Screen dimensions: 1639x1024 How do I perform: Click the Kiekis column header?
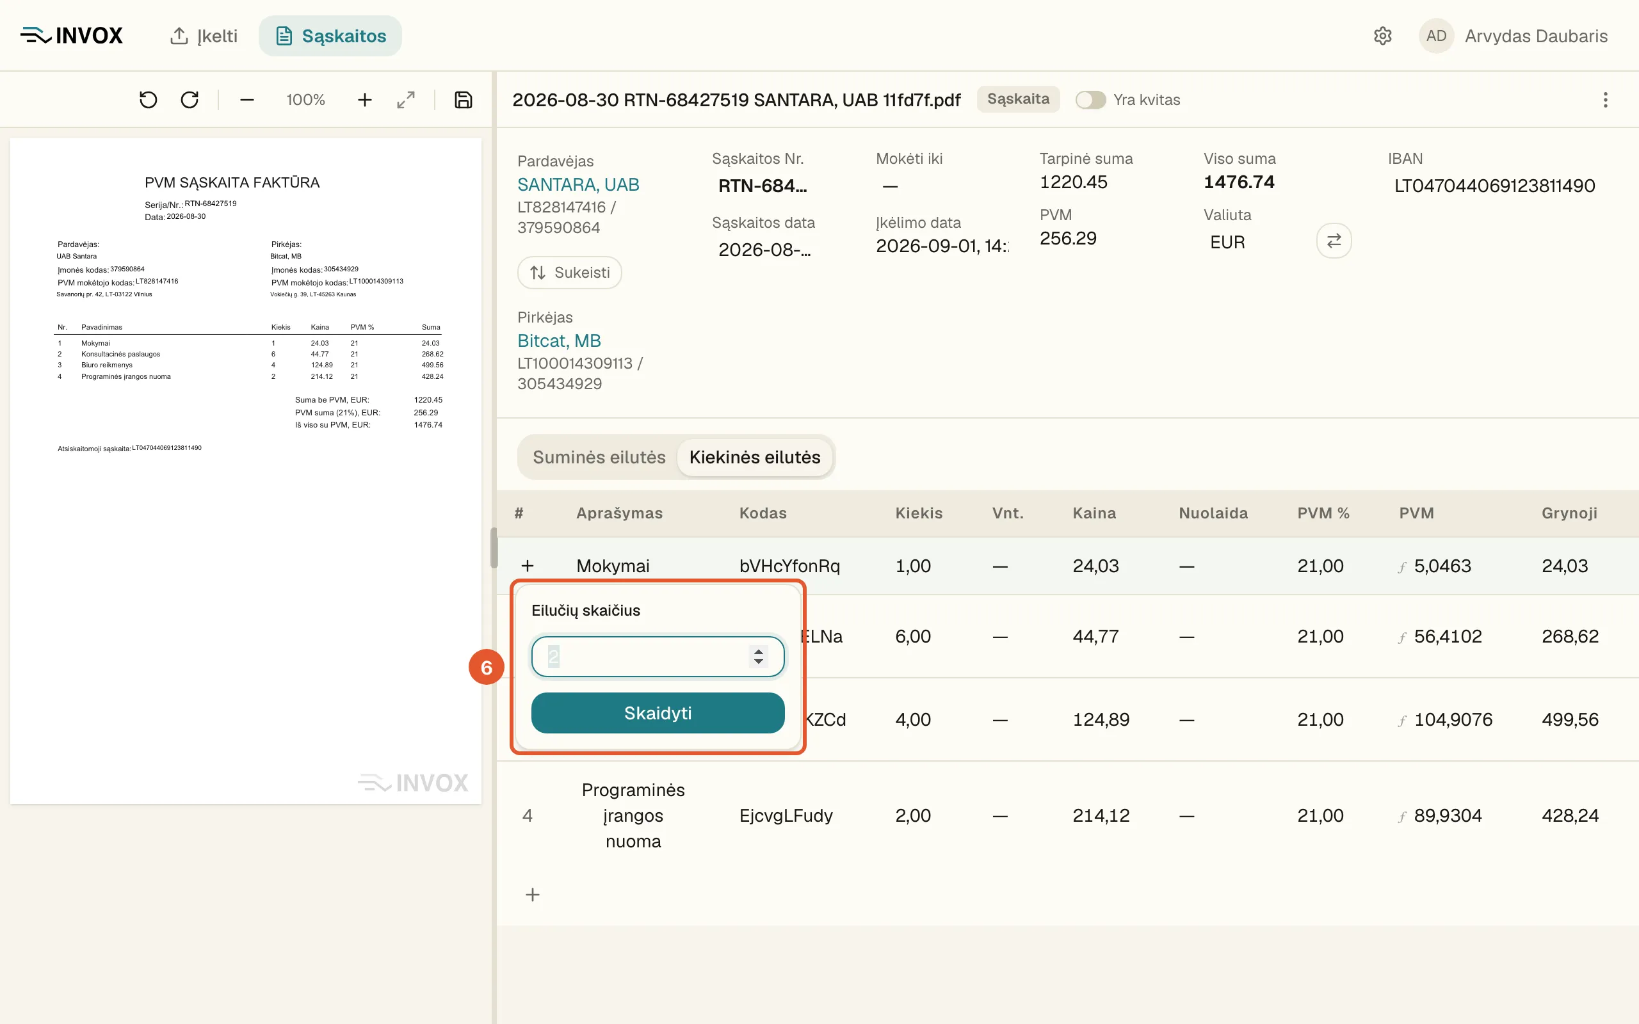point(919,513)
